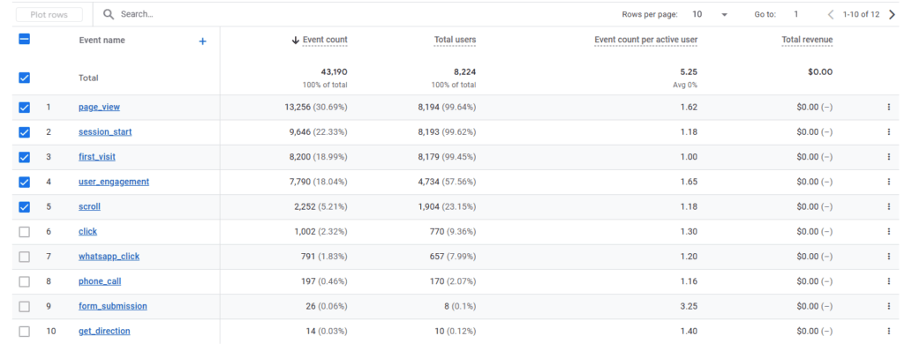The width and height of the screenshot is (904, 351).
Task: Open the three-dot menu for page_view row
Action: coord(888,108)
